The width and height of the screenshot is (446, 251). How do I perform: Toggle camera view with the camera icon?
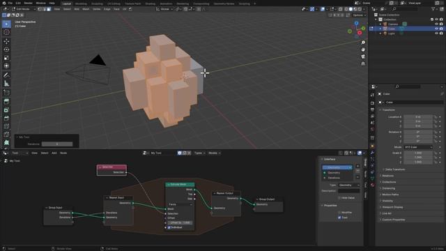[363, 56]
